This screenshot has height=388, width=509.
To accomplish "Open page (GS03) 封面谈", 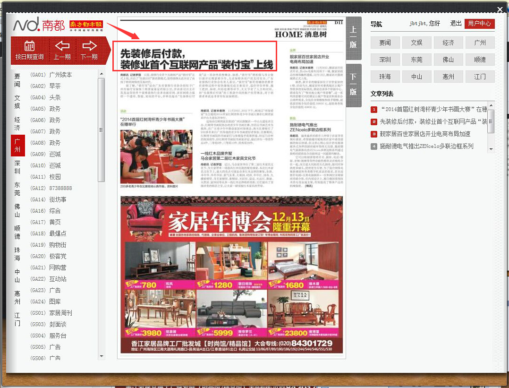I will tap(48, 324).
